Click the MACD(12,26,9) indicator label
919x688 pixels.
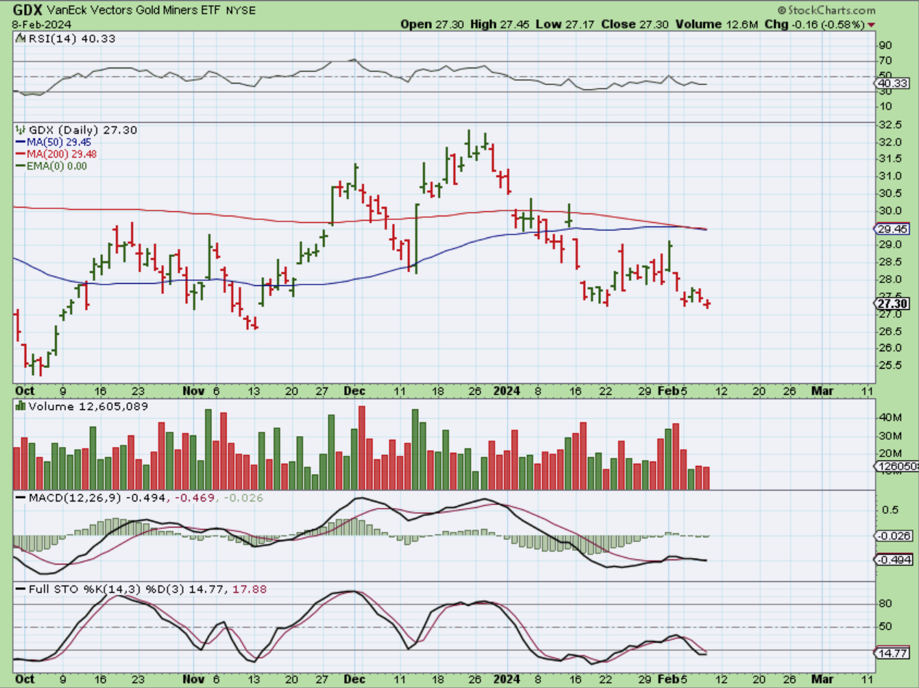75,499
